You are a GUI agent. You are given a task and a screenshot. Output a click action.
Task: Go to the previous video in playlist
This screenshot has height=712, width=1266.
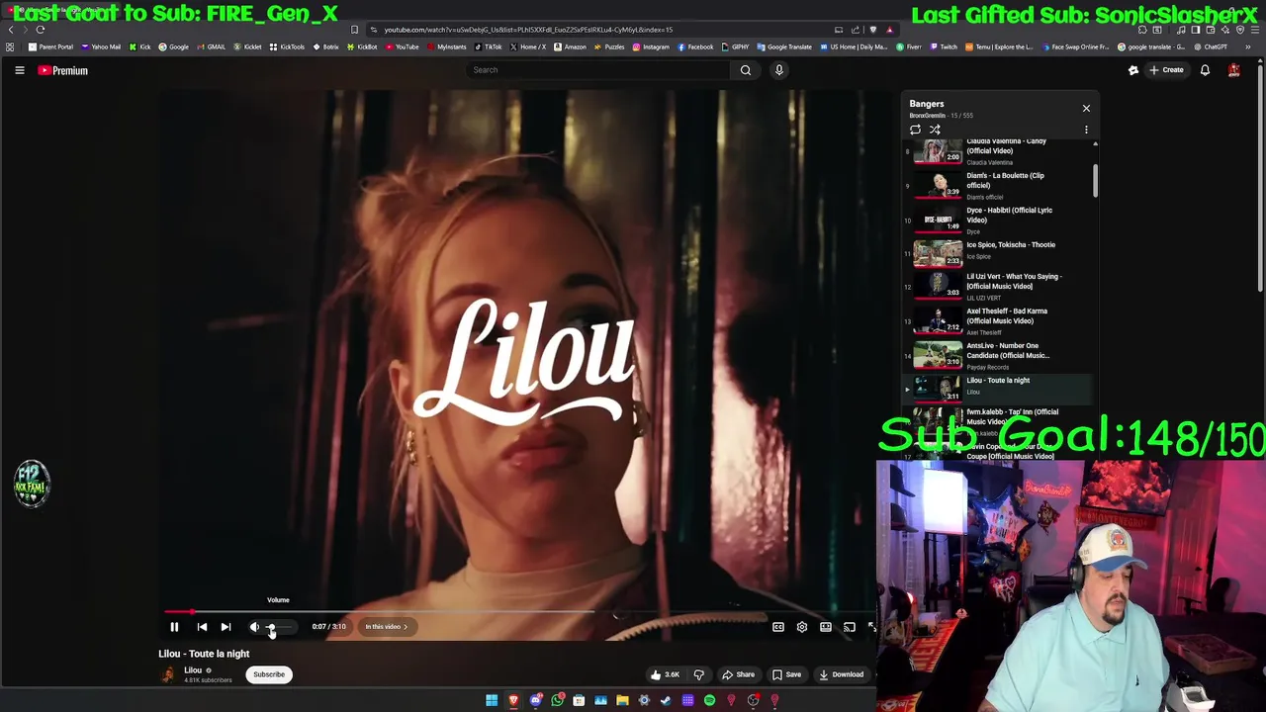[x=202, y=626]
